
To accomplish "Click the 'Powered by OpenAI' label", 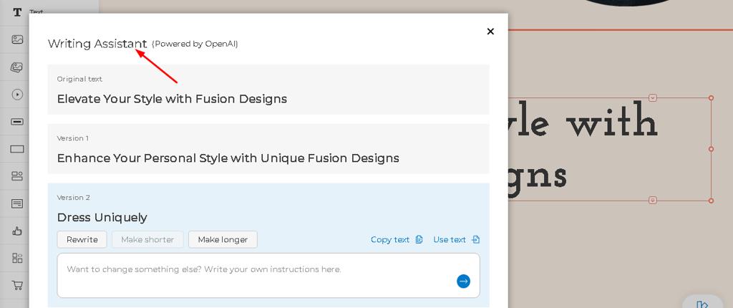I will [195, 44].
